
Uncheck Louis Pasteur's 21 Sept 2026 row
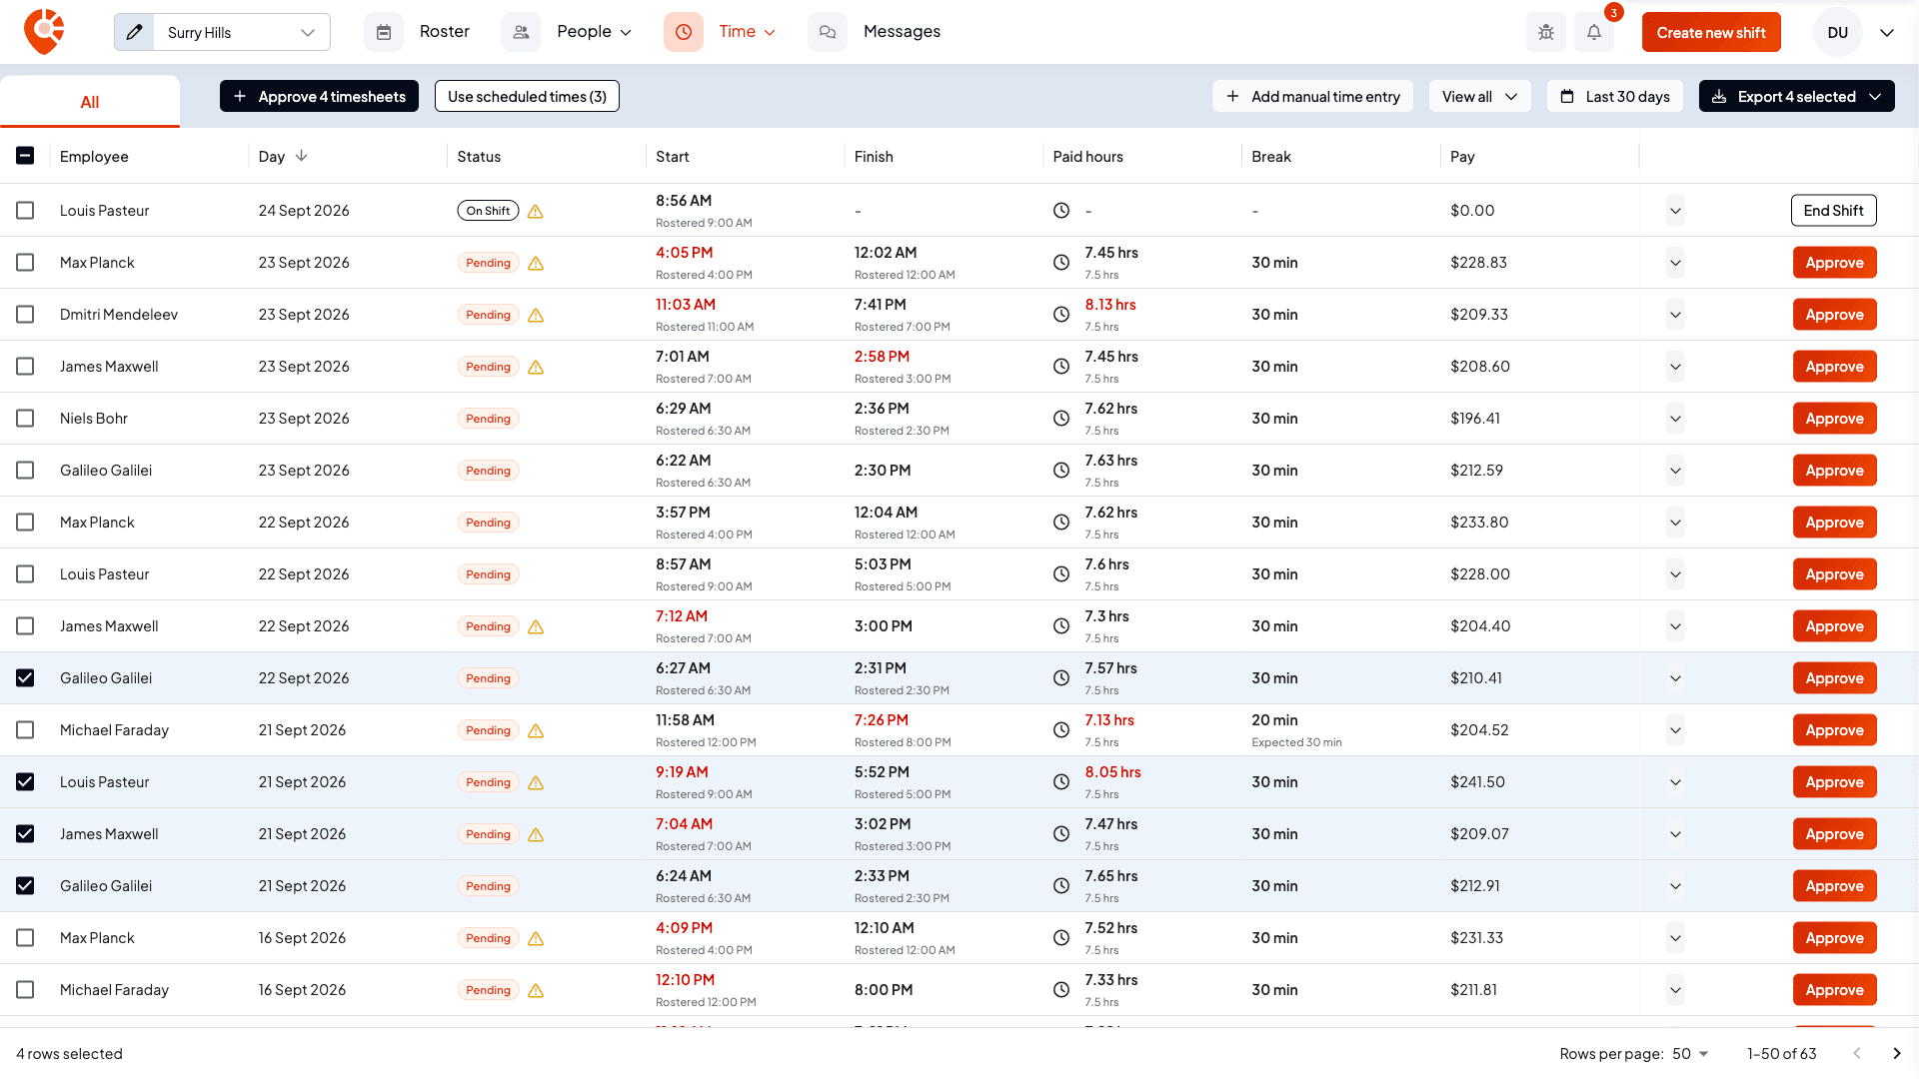point(25,782)
